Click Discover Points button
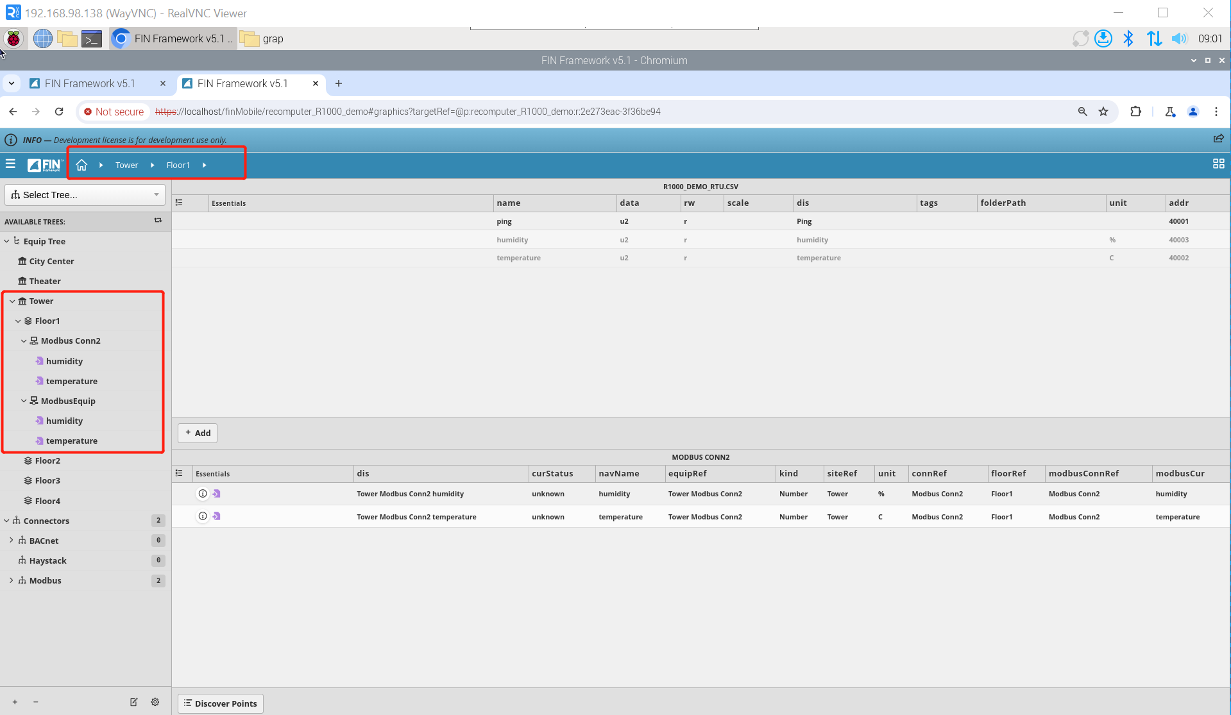The width and height of the screenshot is (1231, 715). pyautogui.click(x=221, y=703)
